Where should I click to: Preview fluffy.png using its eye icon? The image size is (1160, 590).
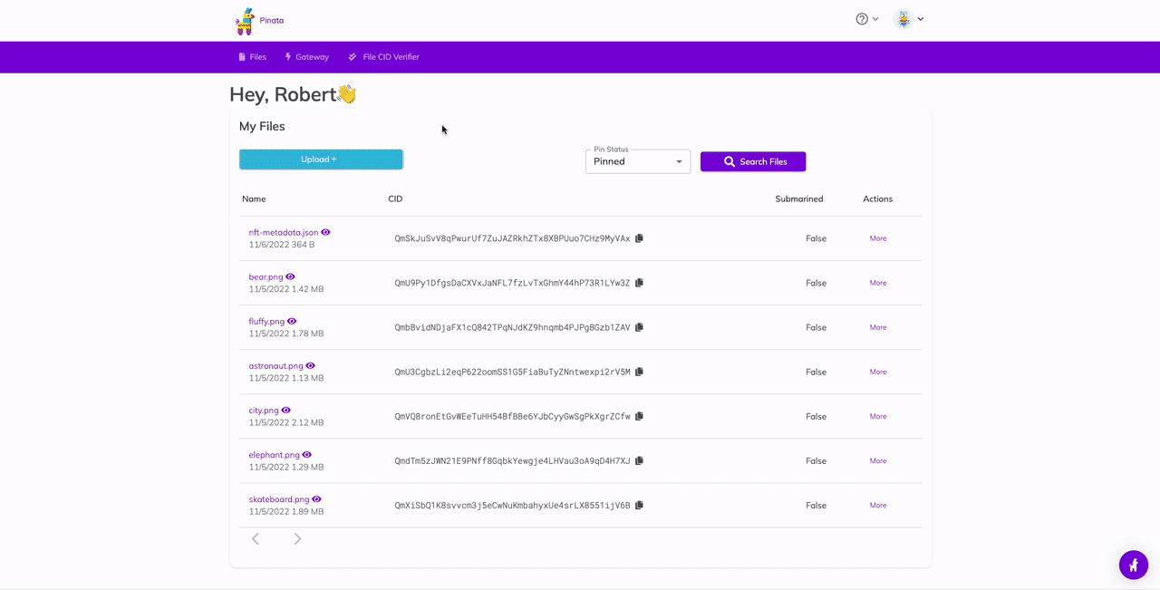pyautogui.click(x=292, y=321)
